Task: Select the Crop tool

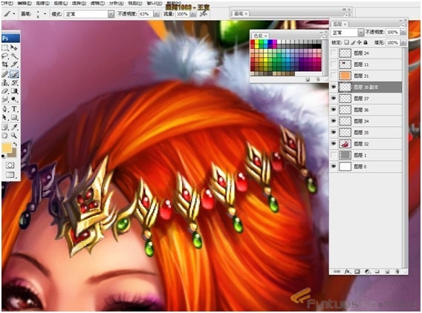Action: pyautogui.click(x=5, y=65)
